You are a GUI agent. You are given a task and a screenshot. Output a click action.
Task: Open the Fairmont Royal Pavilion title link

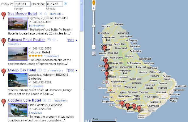tap(27, 40)
